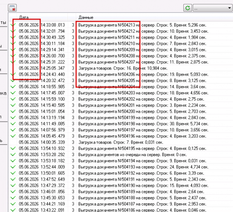Click green checkmark on 14:15:59 row

(13, 99)
